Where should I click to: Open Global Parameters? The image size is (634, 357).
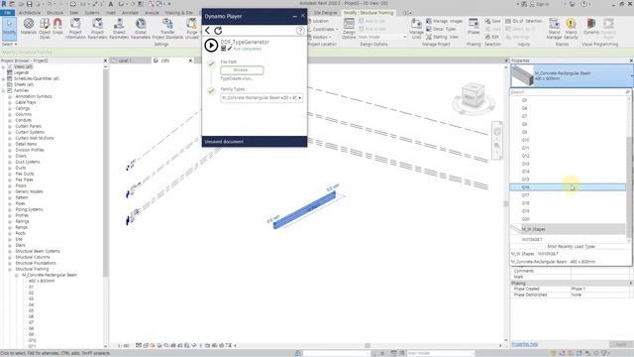click(141, 28)
